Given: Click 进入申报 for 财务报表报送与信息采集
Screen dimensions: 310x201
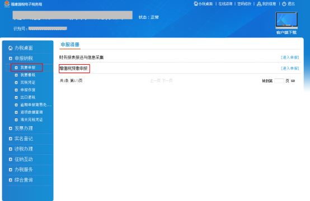Looking at the screenshot, I should (290, 58).
